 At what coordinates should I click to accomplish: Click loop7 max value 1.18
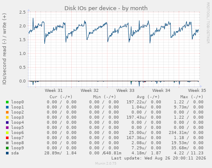(179, 138)
